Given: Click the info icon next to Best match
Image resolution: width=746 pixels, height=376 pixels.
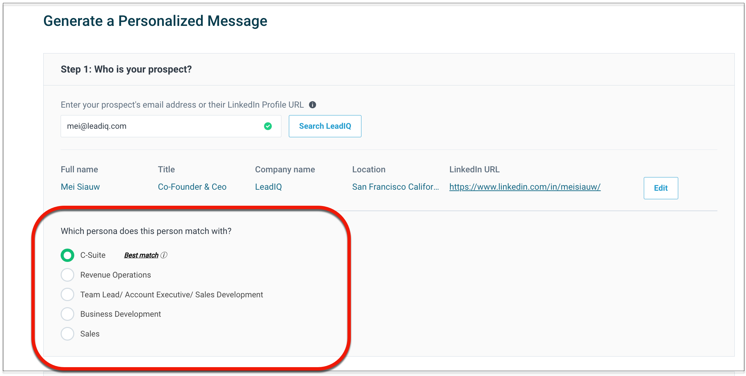Looking at the screenshot, I should click(x=164, y=255).
